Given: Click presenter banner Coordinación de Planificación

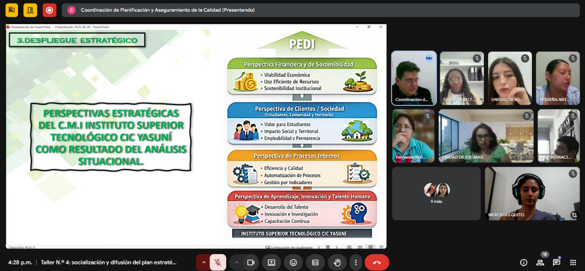Looking at the screenshot, I should [x=167, y=10].
